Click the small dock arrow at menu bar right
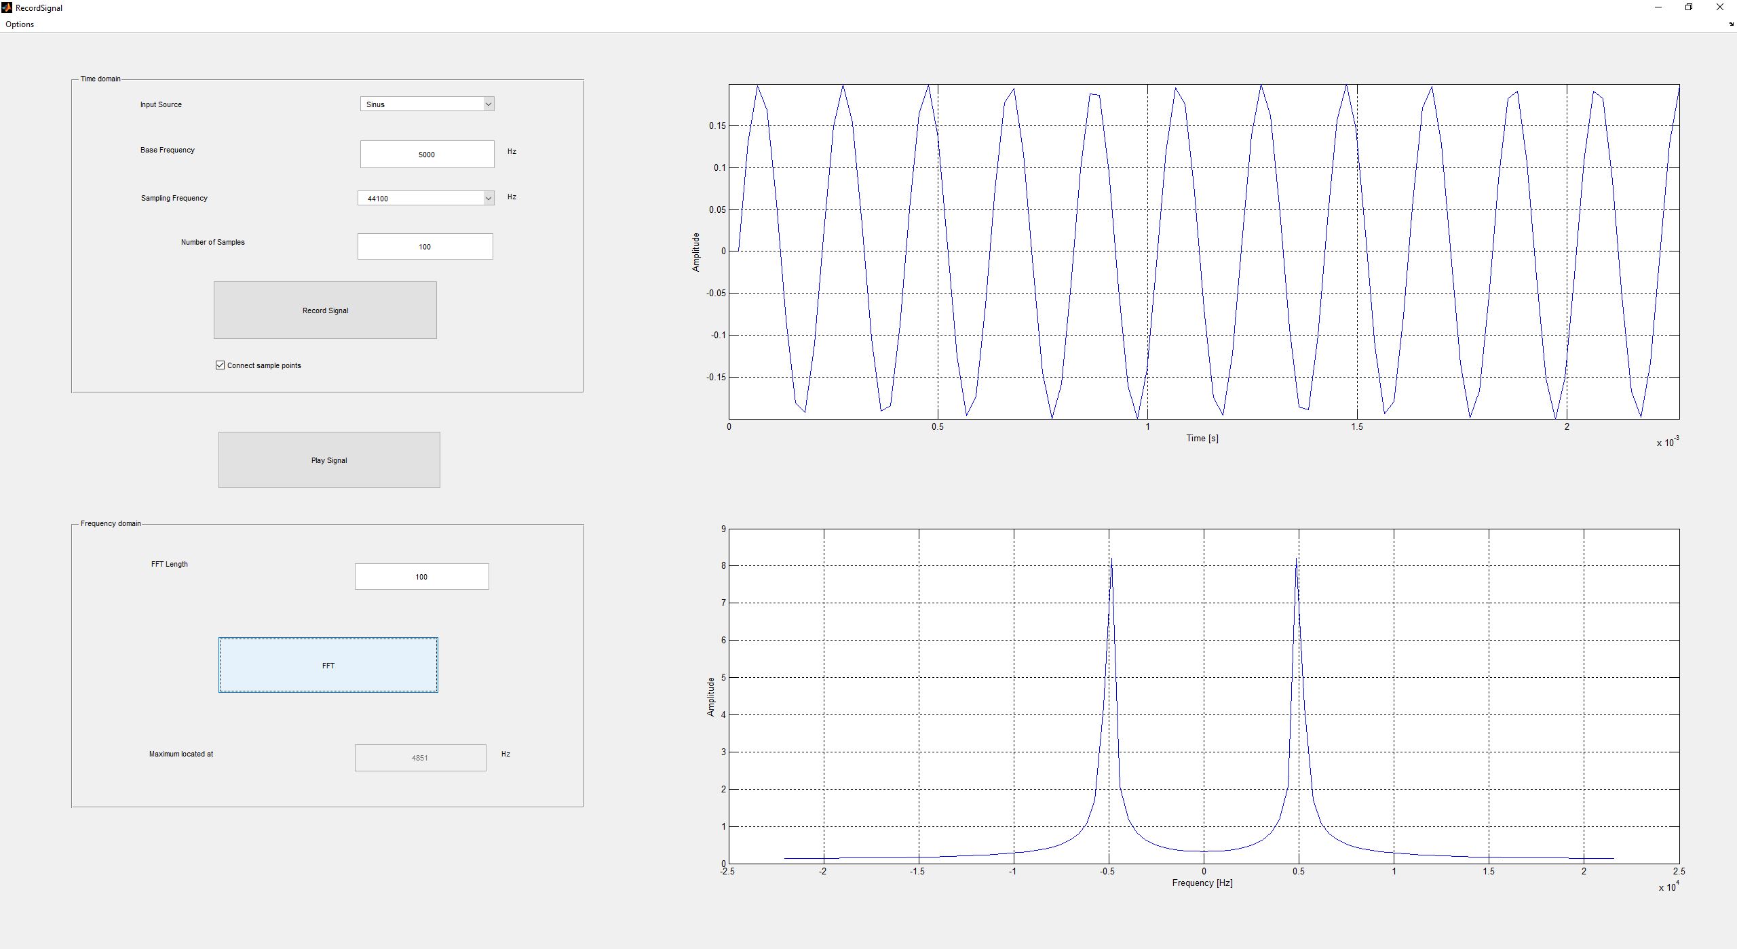Screen dimensions: 1737x949 [x=1731, y=24]
